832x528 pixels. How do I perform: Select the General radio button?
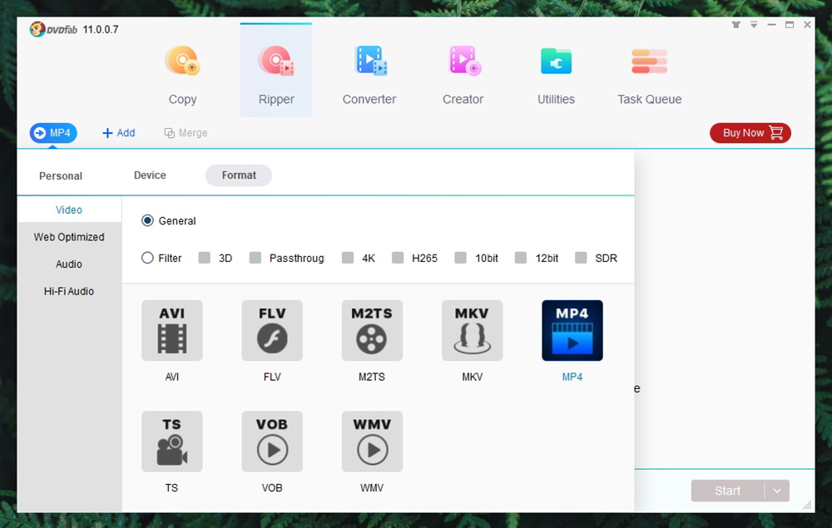coord(147,220)
